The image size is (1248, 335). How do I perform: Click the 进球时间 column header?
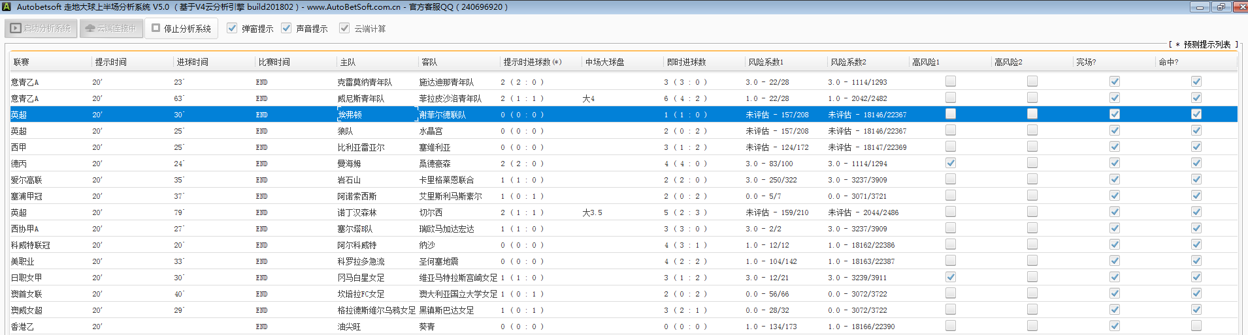point(192,62)
